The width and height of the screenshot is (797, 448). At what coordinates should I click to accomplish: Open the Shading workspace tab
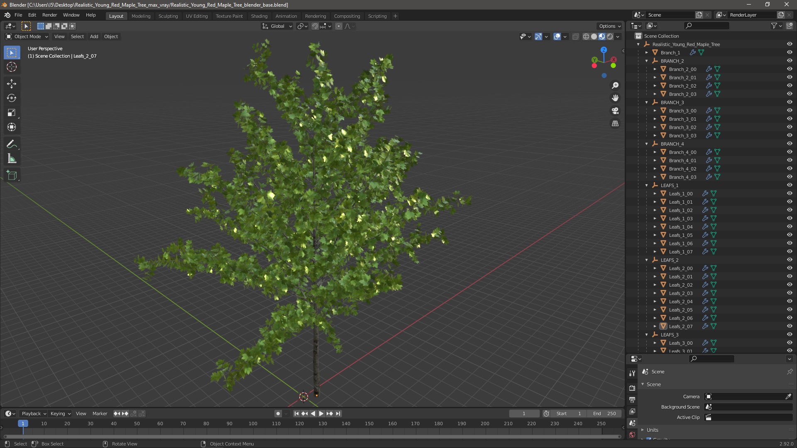pos(258,16)
